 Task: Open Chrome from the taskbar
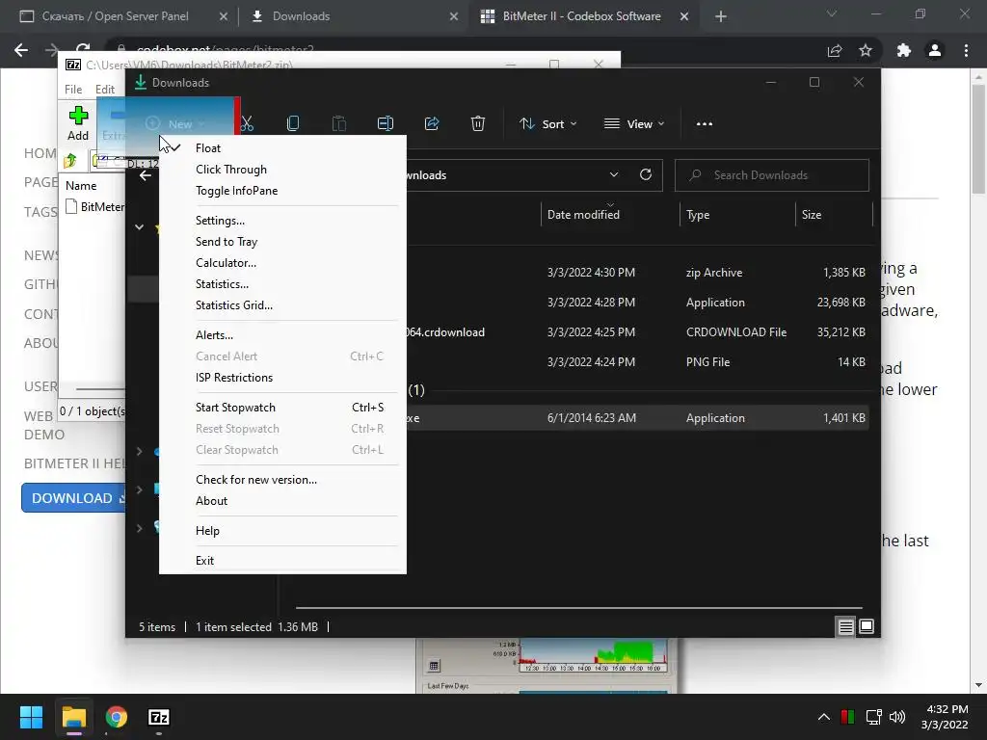pyautogui.click(x=117, y=717)
